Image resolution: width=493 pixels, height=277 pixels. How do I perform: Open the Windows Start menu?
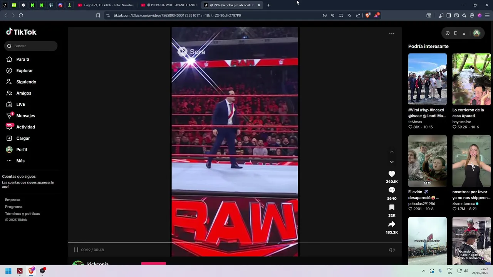(8, 271)
